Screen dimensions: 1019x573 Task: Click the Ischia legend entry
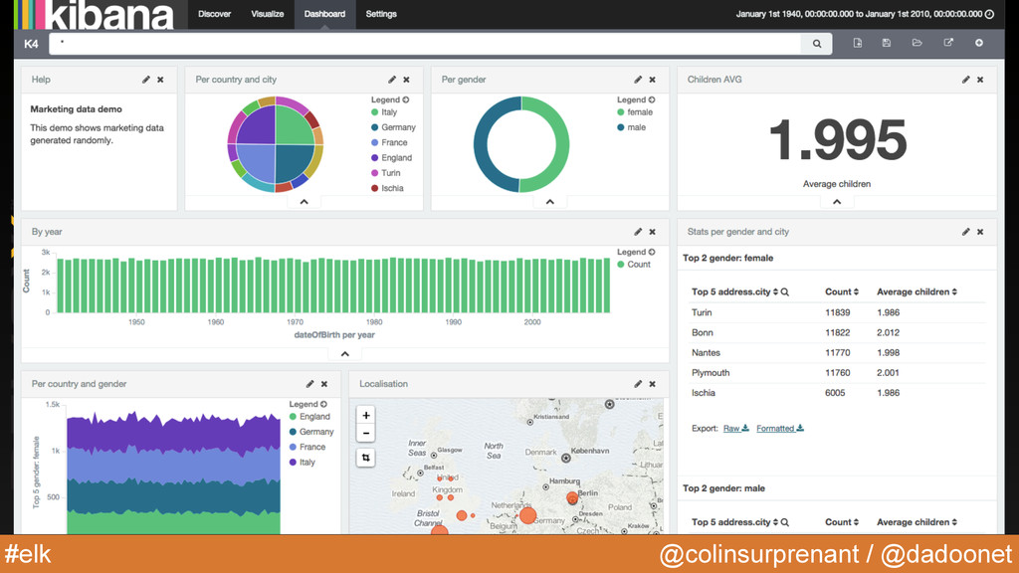(x=387, y=188)
